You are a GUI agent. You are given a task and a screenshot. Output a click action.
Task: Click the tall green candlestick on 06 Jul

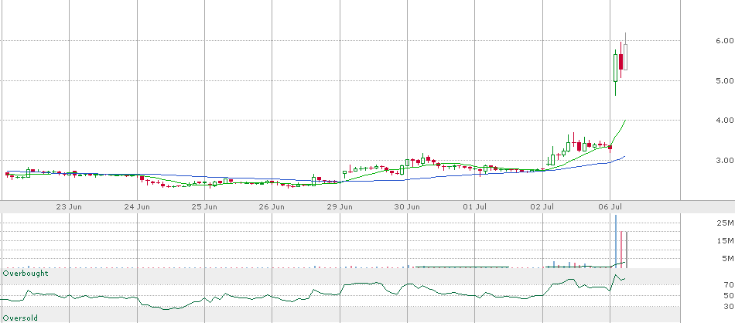[x=616, y=68]
